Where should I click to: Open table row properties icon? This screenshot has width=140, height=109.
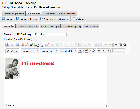(x=56, y=45)
